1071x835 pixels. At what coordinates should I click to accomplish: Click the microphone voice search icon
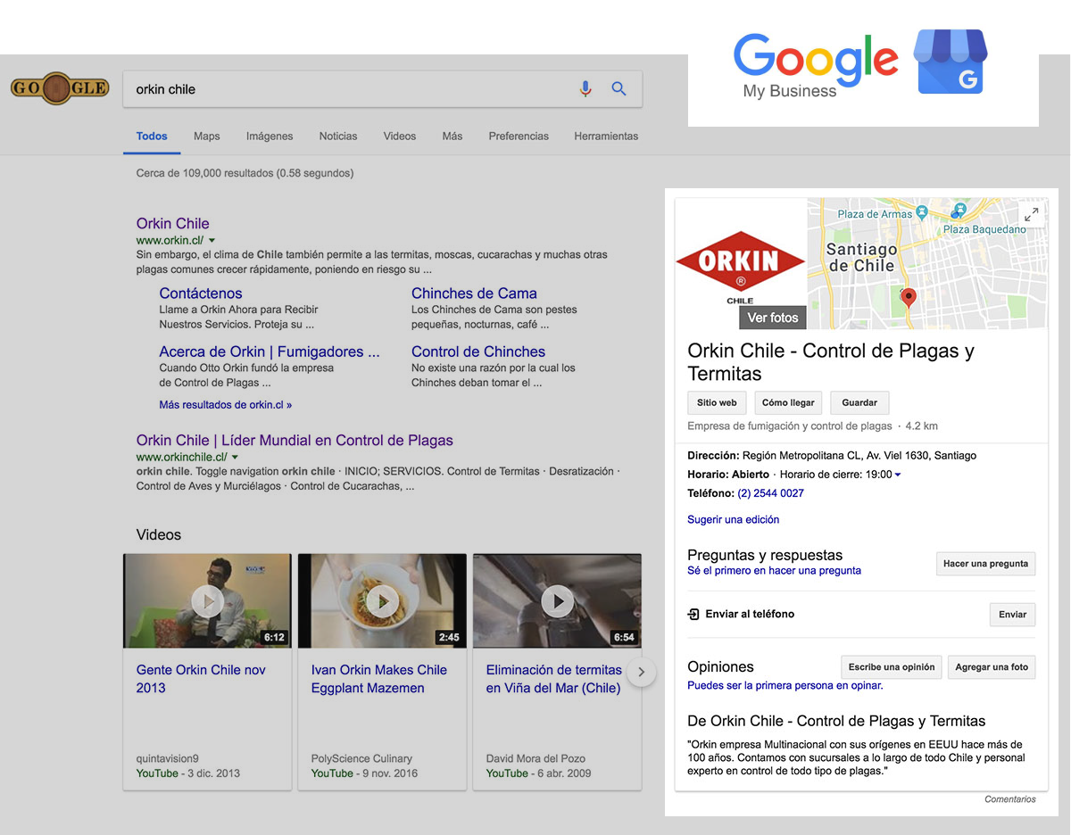(585, 89)
